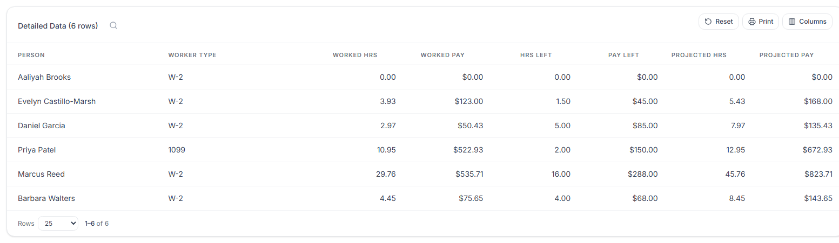This screenshot has width=839, height=243.
Task: Sort by Hrs Left column header
Action: [536, 55]
